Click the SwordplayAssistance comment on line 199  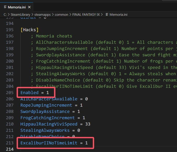104,55
